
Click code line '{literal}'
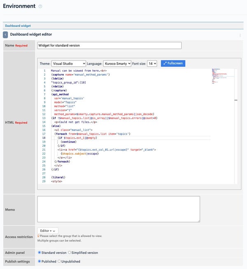coord(58,177)
